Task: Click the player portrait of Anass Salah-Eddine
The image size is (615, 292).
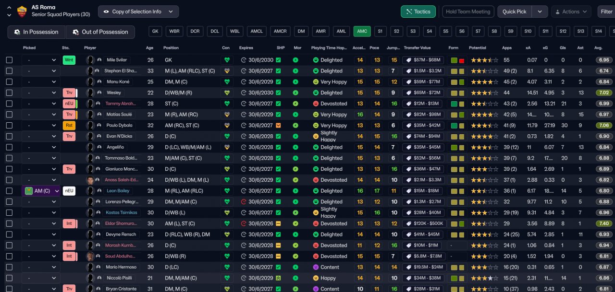Action: [x=90, y=180]
